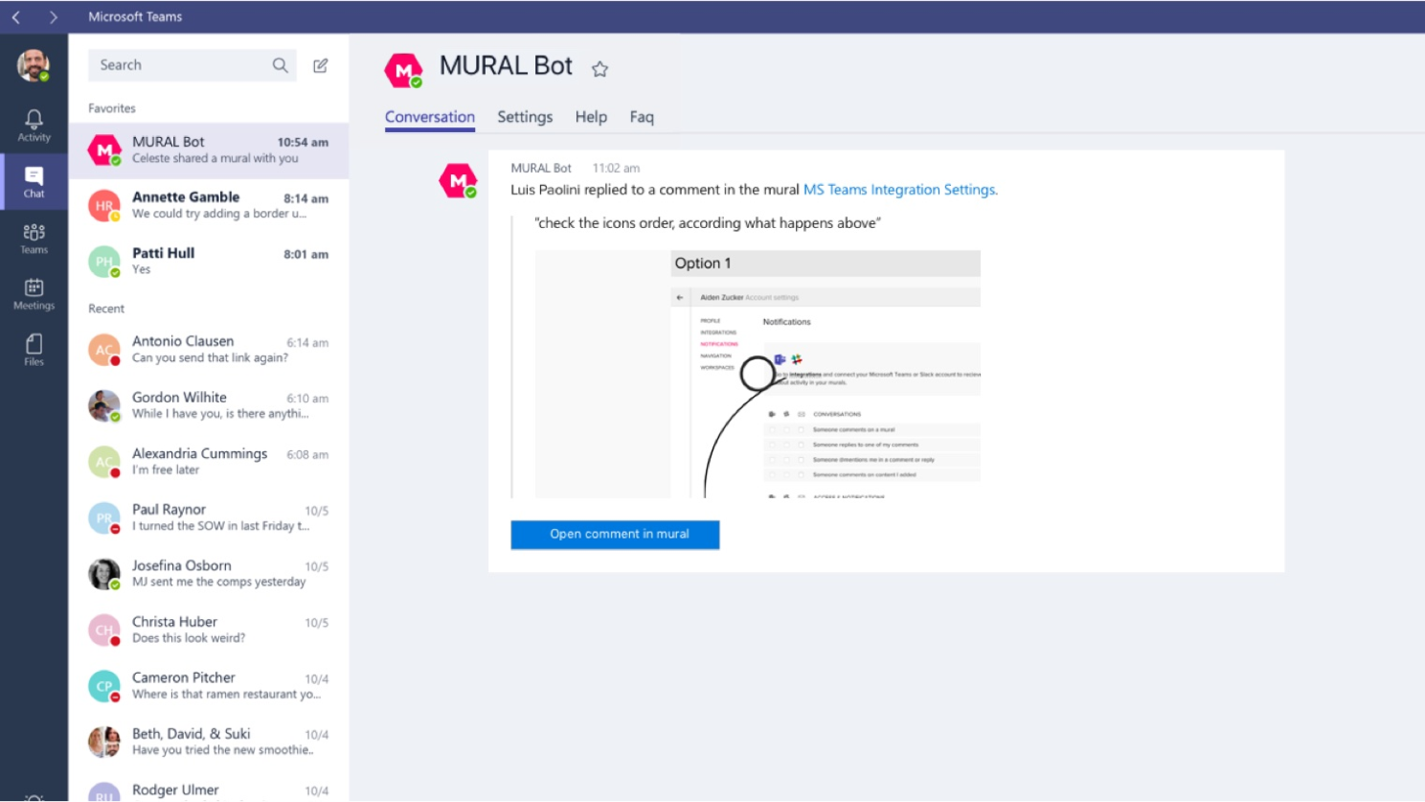Open the chat with Gordon Wilhite

209,405
